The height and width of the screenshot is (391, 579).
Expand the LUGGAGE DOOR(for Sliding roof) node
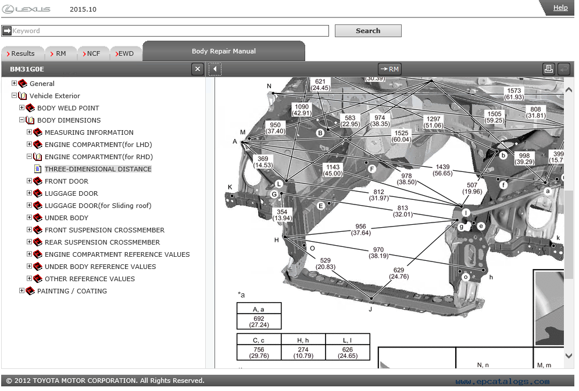29,205
